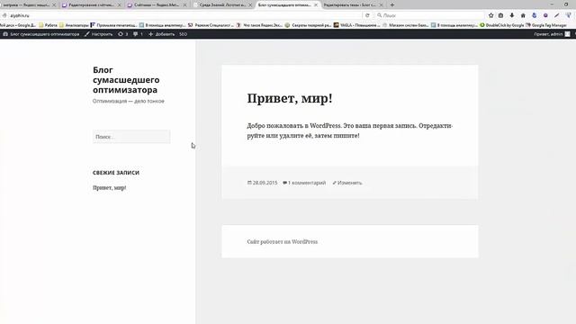This screenshot has height=324, width=576.
Task: Open the '1 комментарий' link
Action: [x=307, y=183]
